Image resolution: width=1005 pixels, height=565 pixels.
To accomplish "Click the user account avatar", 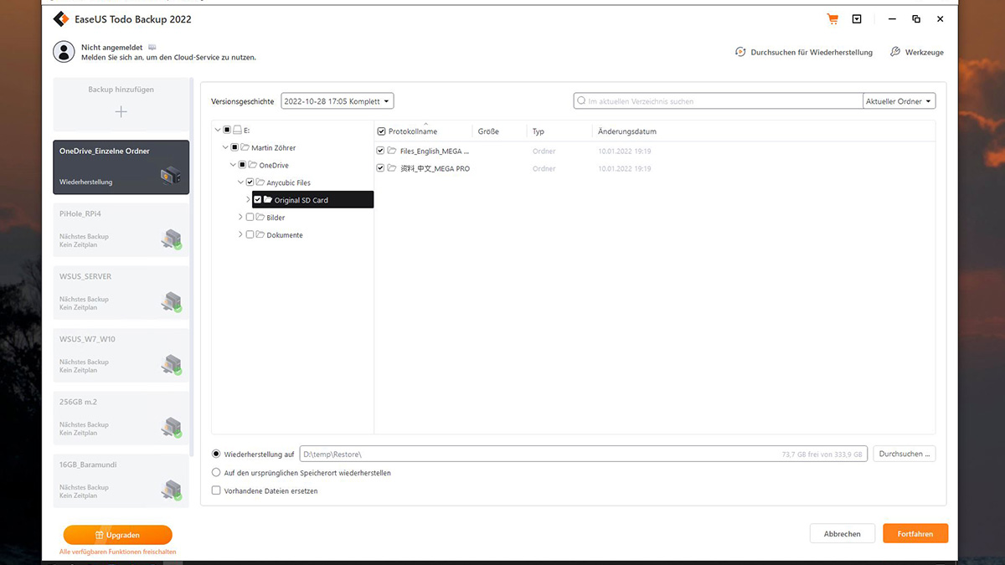I will coord(64,52).
